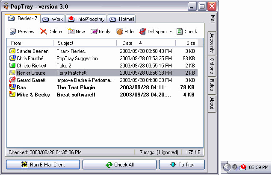Select the 'Take 2' subject
The height and width of the screenshot is (175, 272).
64,66
